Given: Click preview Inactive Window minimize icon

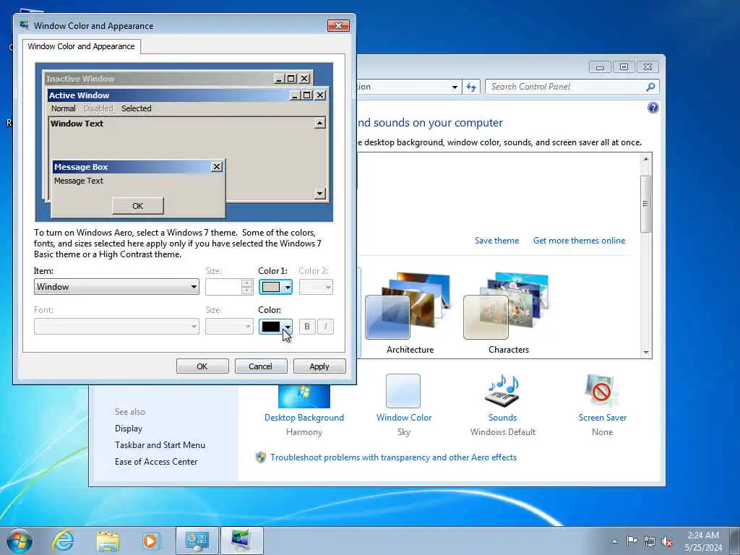Looking at the screenshot, I should pos(279,78).
